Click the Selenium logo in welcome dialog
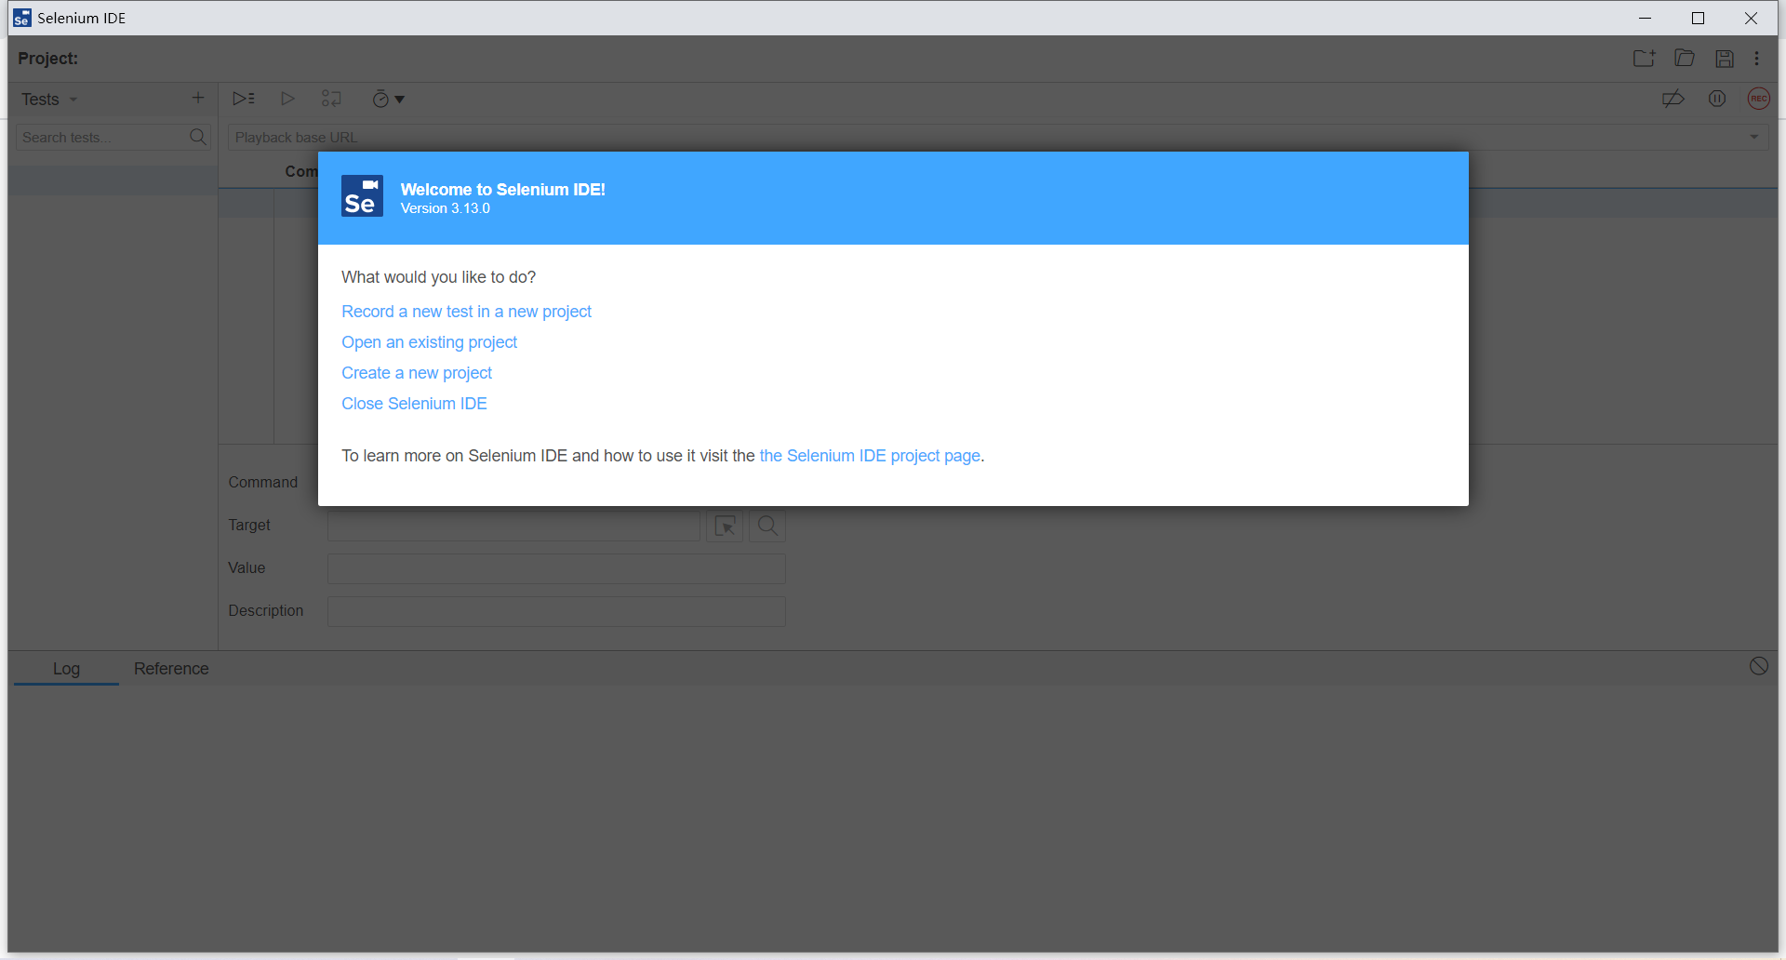 coord(362,196)
